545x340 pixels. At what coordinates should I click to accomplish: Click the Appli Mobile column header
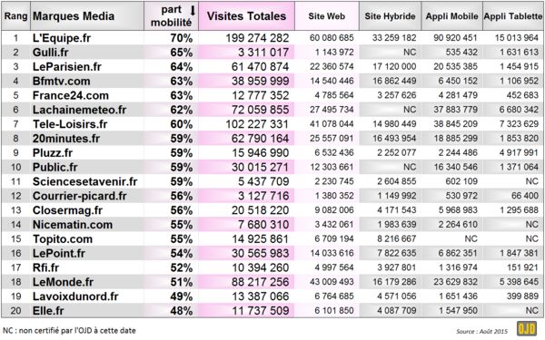pos(451,16)
